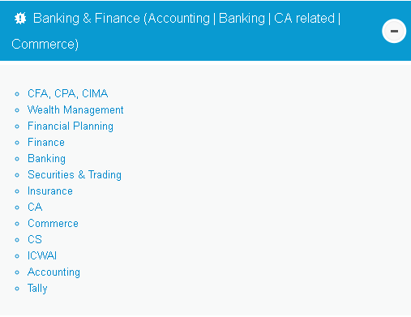
Task: Select Securities & Trading link
Action: 75,175
